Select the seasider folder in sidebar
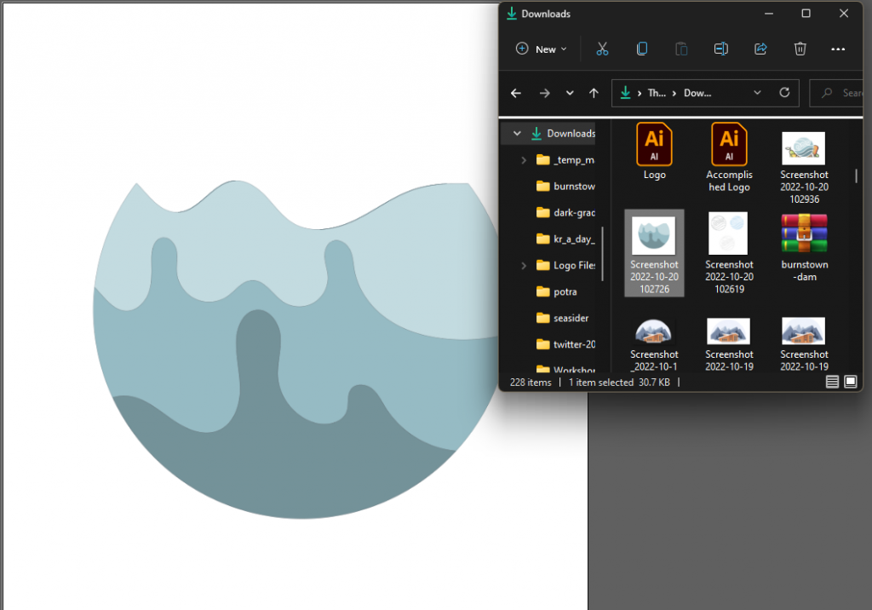872x610 pixels. (x=562, y=318)
